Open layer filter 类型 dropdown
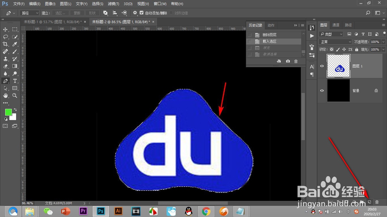The image size is (387, 217). 331,34
